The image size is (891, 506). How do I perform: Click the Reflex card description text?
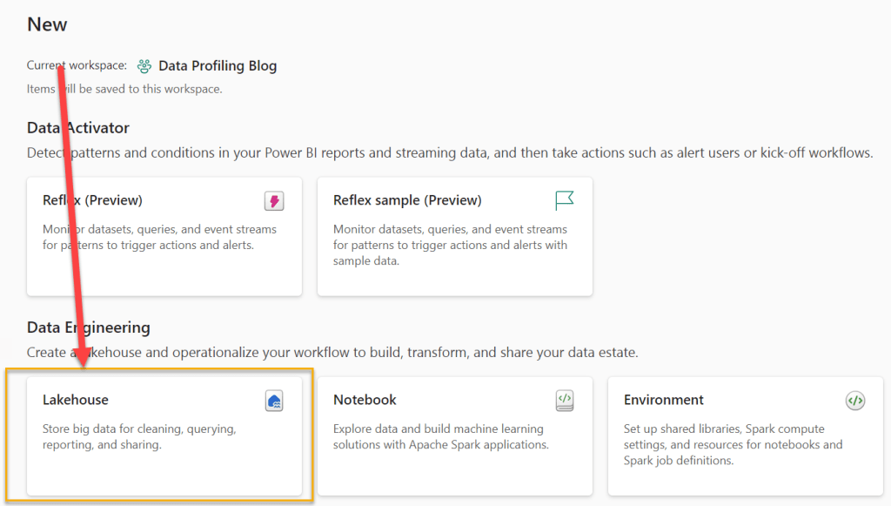[x=159, y=237]
